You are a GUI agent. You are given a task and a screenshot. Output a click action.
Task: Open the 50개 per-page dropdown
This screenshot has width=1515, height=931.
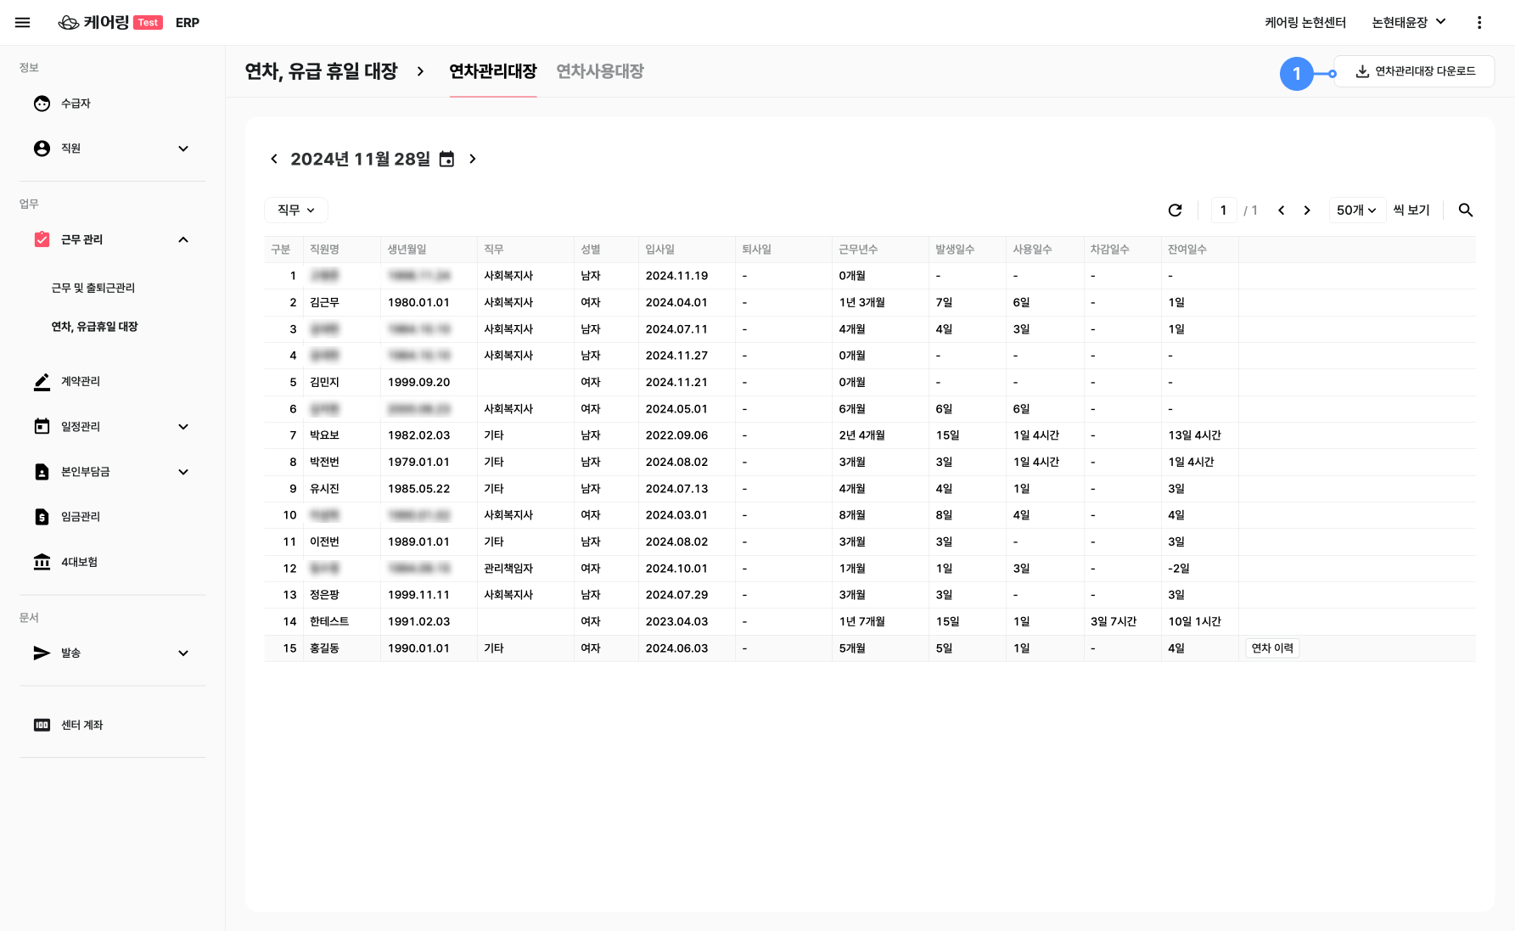(1355, 210)
